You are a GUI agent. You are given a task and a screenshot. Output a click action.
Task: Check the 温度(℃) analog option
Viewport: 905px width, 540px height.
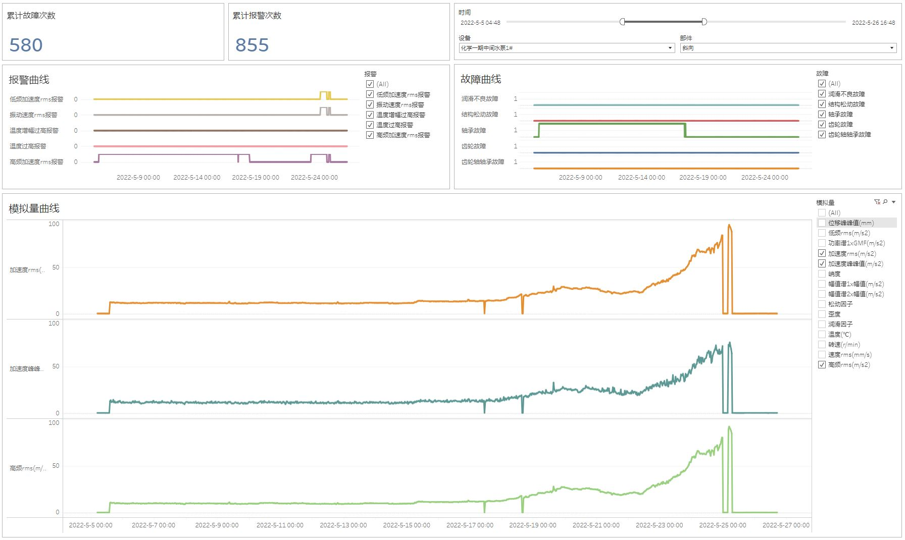[x=822, y=334]
